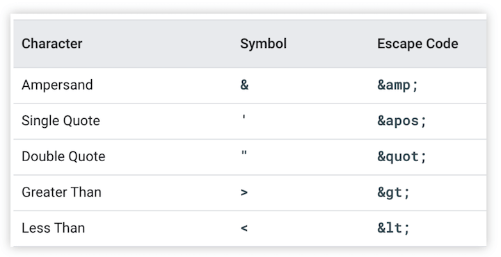Select the Less Than row label
Image resolution: width=501 pixels, height=257 pixels.
[54, 229]
